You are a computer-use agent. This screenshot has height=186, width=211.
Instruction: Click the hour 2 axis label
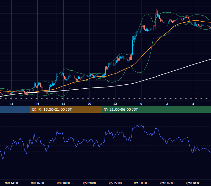coord(167,104)
